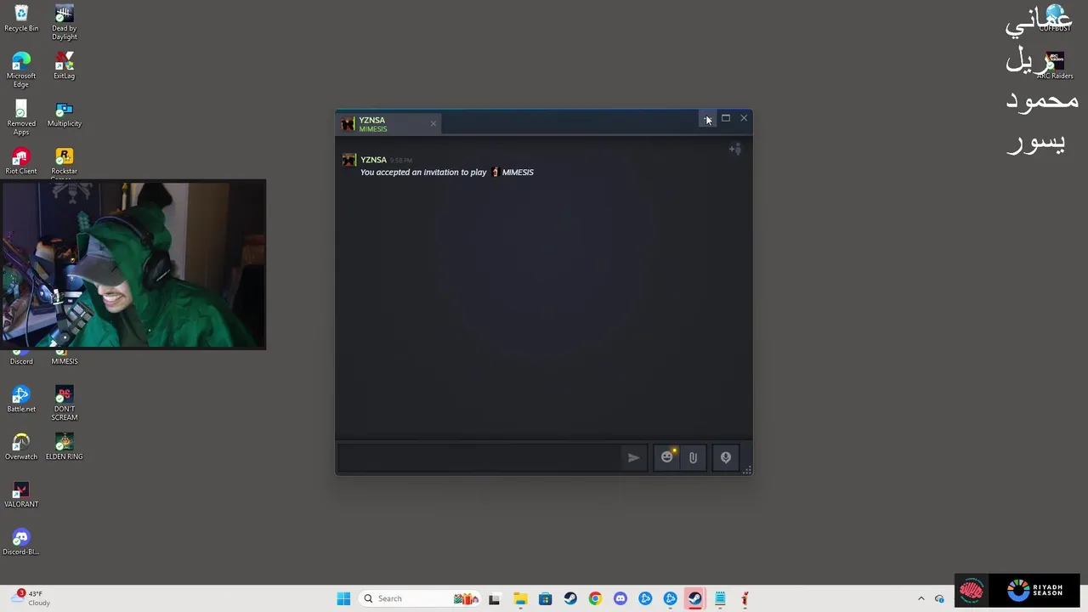Select the VALORANT desktop icon

click(x=21, y=495)
